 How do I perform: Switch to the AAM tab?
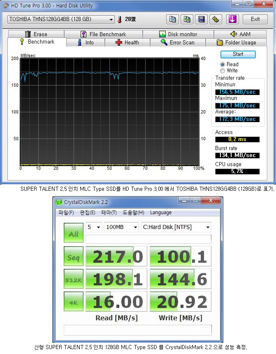(x=240, y=34)
